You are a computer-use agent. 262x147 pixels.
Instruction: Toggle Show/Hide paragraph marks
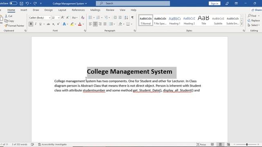132,18
